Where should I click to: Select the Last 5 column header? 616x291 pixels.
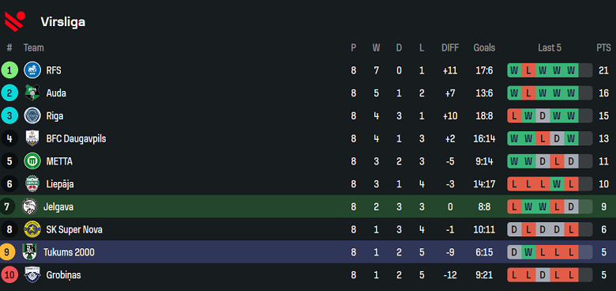click(550, 48)
